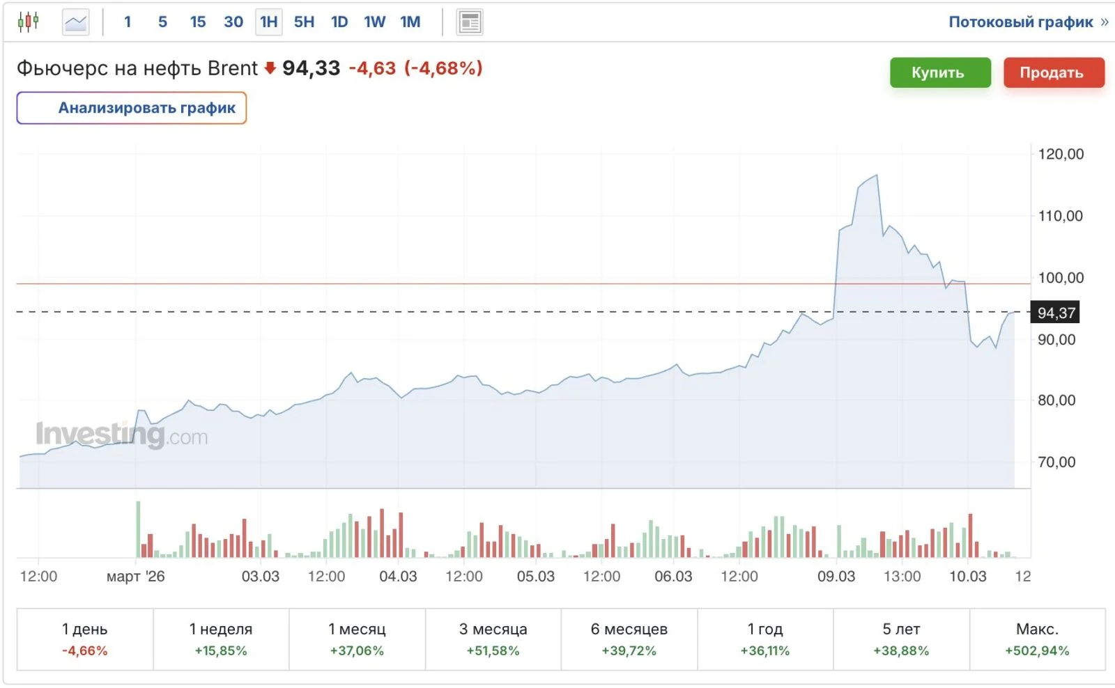Click the tallest green volume bar
Screen dimensions: 1115x688
pos(138,529)
